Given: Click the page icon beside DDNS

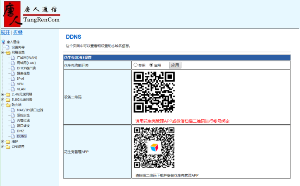Looking at the screenshot, I should click(13, 136).
